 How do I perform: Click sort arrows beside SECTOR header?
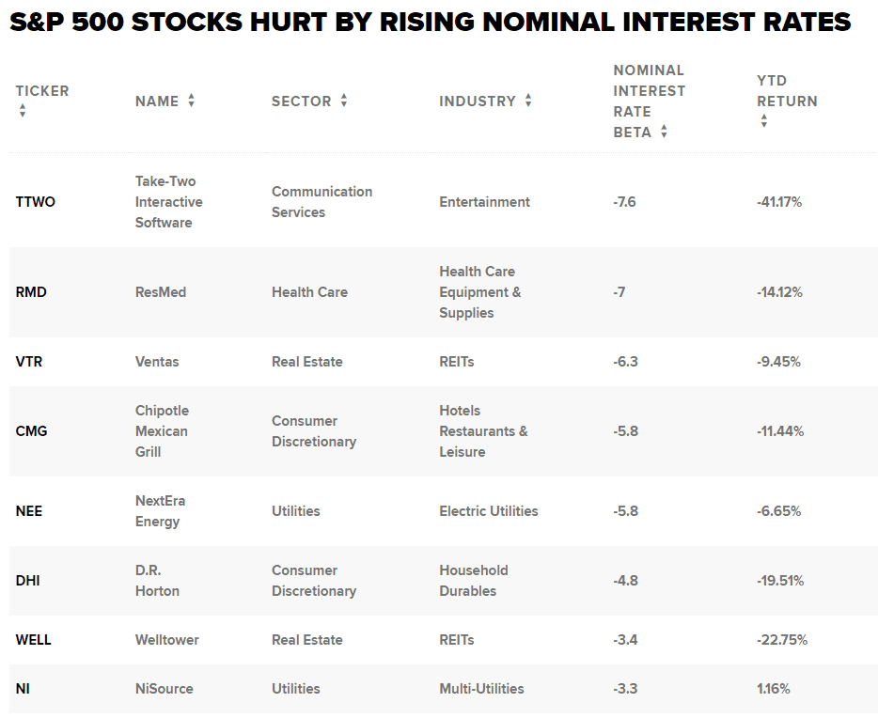(344, 101)
